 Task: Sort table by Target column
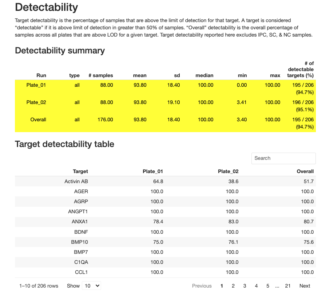point(80,171)
